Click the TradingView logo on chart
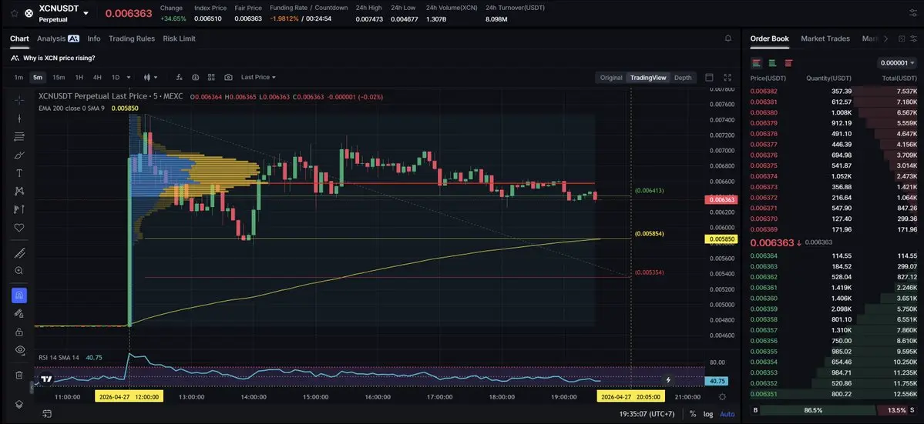Screen dimensions: 924x424 click(45, 379)
